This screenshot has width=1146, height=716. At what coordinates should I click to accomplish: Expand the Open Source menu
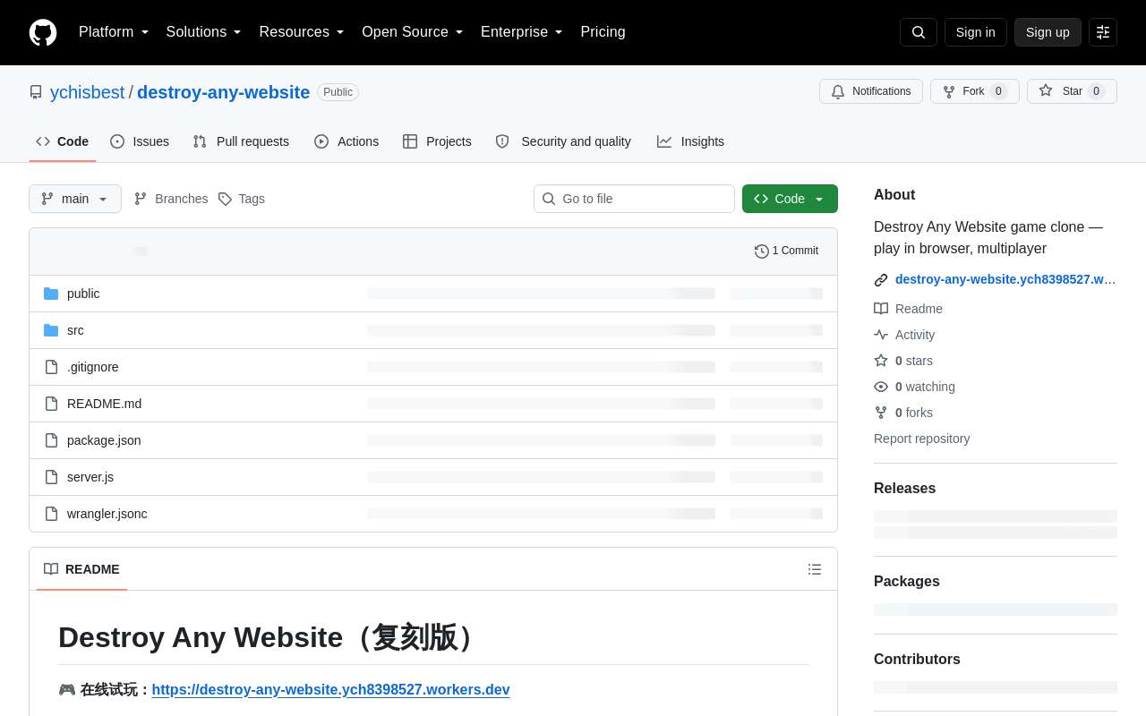click(x=413, y=32)
